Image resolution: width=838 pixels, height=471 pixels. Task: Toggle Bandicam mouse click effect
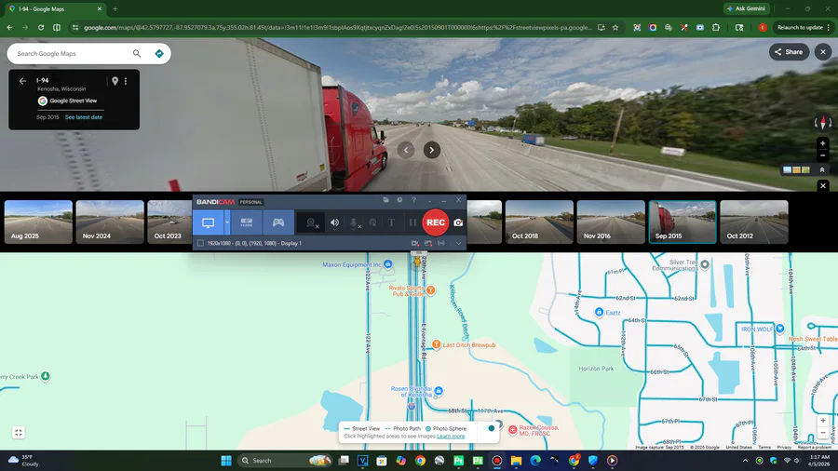[372, 222]
